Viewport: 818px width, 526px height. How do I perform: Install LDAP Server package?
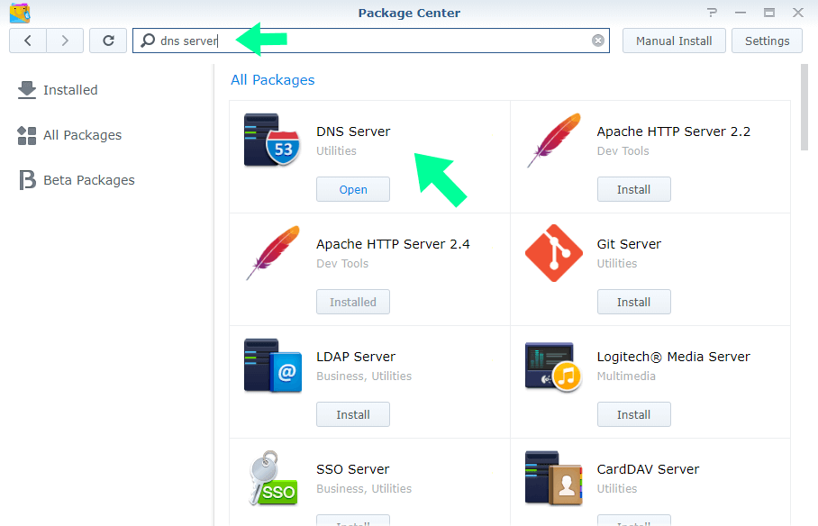pos(352,414)
